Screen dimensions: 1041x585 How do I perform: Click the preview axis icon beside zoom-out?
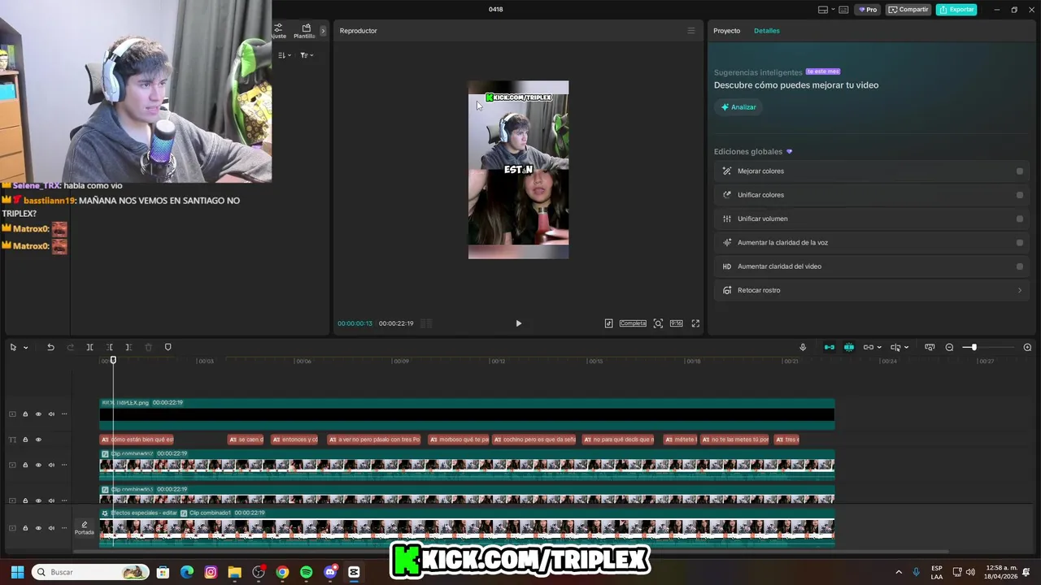(x=930, y=347)
